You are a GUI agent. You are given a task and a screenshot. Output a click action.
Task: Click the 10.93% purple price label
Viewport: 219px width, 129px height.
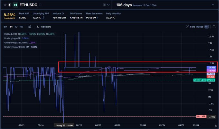coord(212,71)
